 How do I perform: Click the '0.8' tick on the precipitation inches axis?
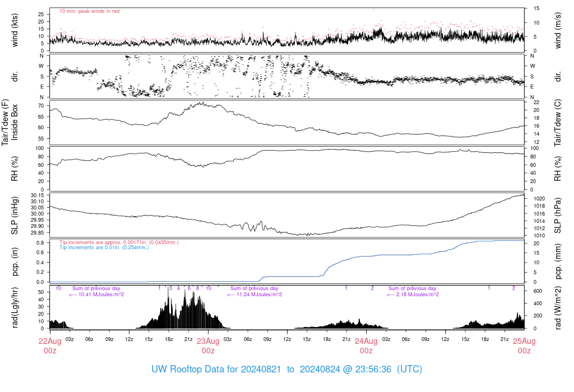coord(40,243)
